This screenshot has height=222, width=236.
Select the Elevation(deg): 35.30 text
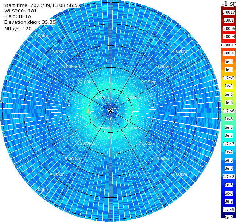coord(30,22)
